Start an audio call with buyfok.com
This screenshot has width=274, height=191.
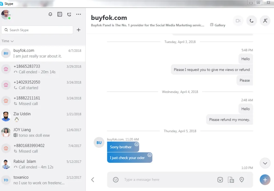(x=252, y=21)
